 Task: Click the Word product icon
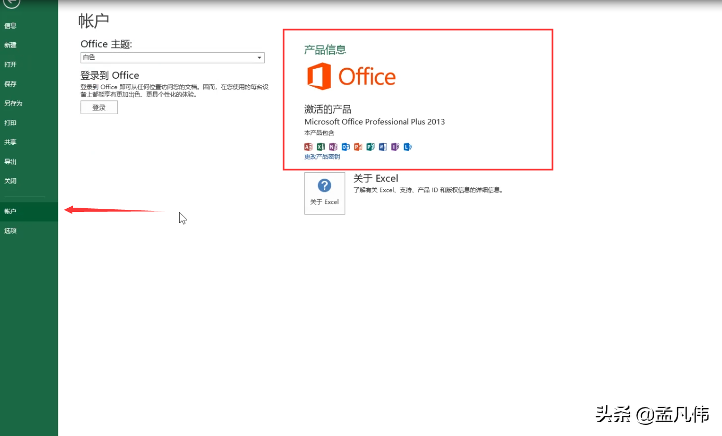(383, 147)
